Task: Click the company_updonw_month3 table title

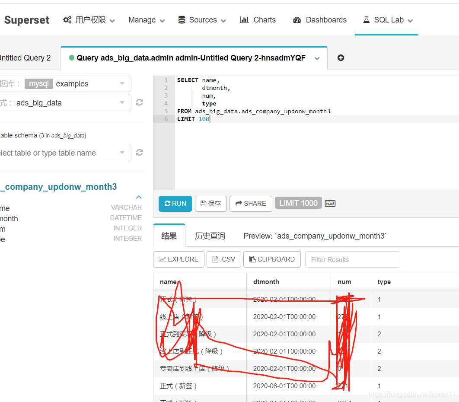Action: (x=58, y=187)
